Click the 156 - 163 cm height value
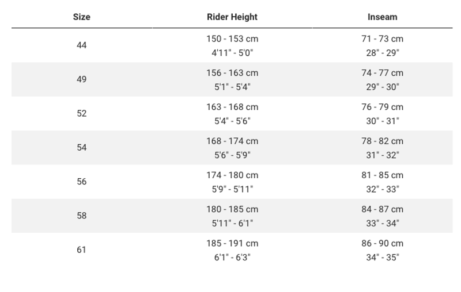Viewport: 461px width, 292px height. (232, 73)
